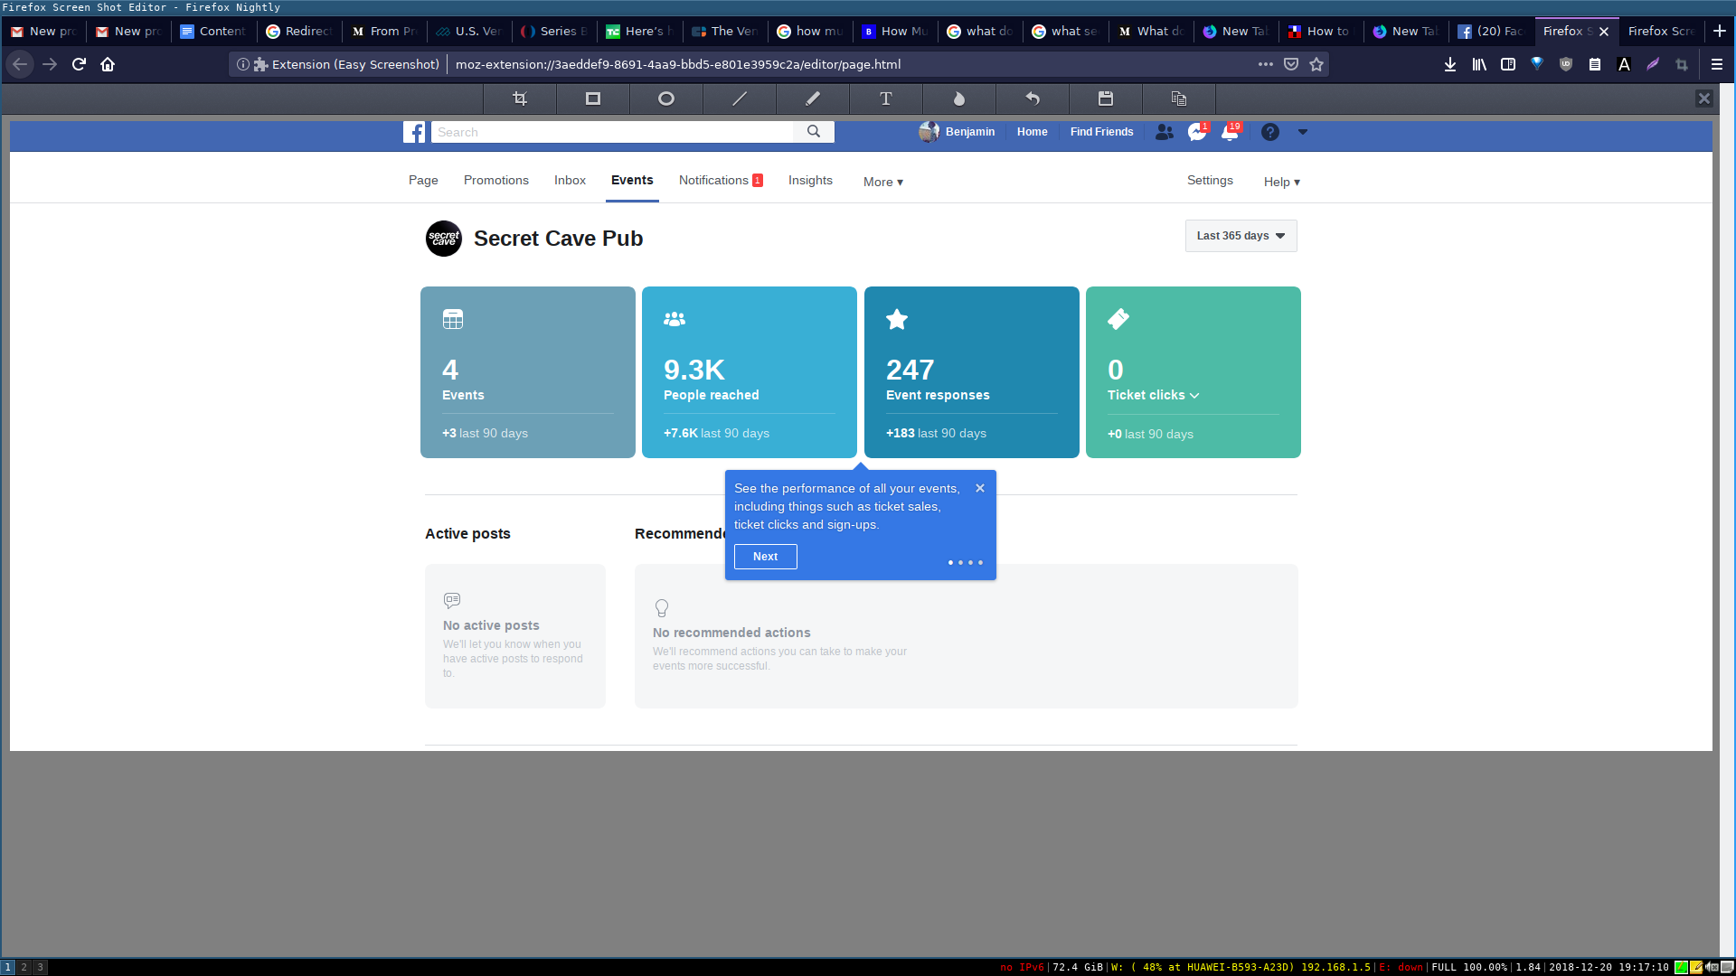Save page to Pocket

coord(1291,64)
